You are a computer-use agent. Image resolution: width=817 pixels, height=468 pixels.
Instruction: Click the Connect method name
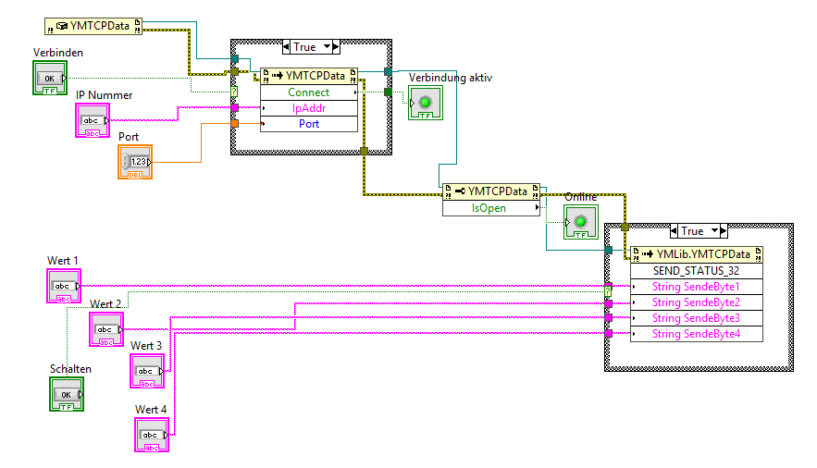[x=308, y=92]
